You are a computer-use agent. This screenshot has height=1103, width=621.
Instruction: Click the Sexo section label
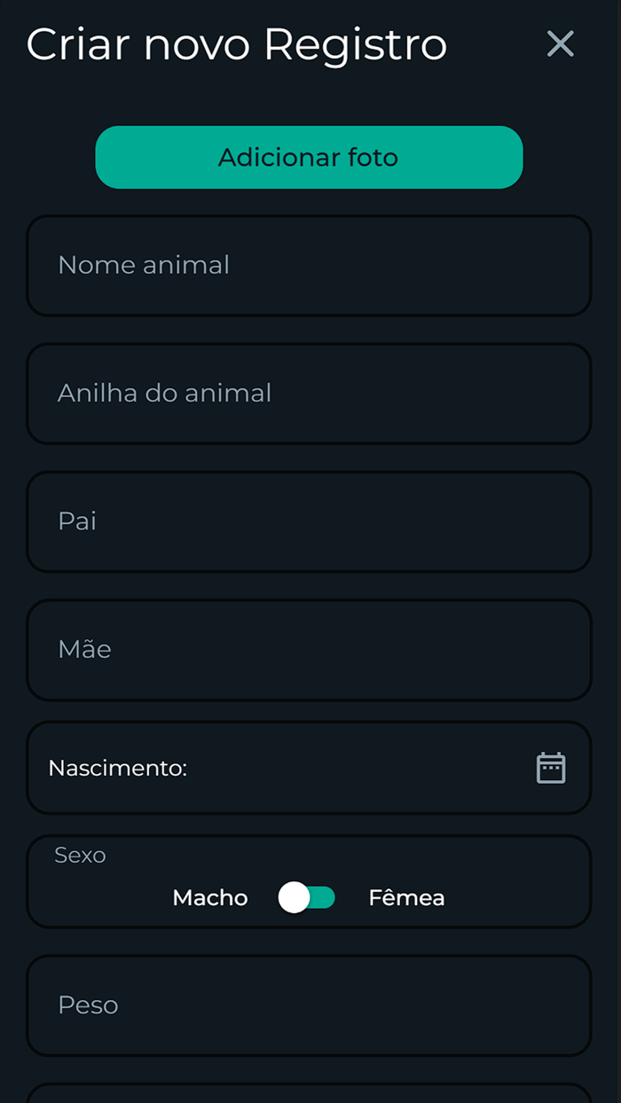[80, 855]
